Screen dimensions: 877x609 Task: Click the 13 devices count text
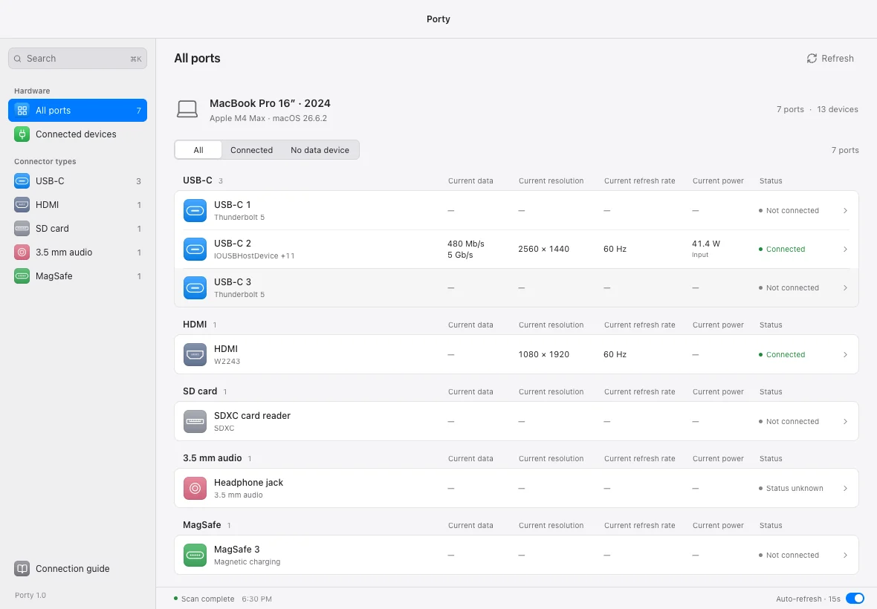[838, 109]
